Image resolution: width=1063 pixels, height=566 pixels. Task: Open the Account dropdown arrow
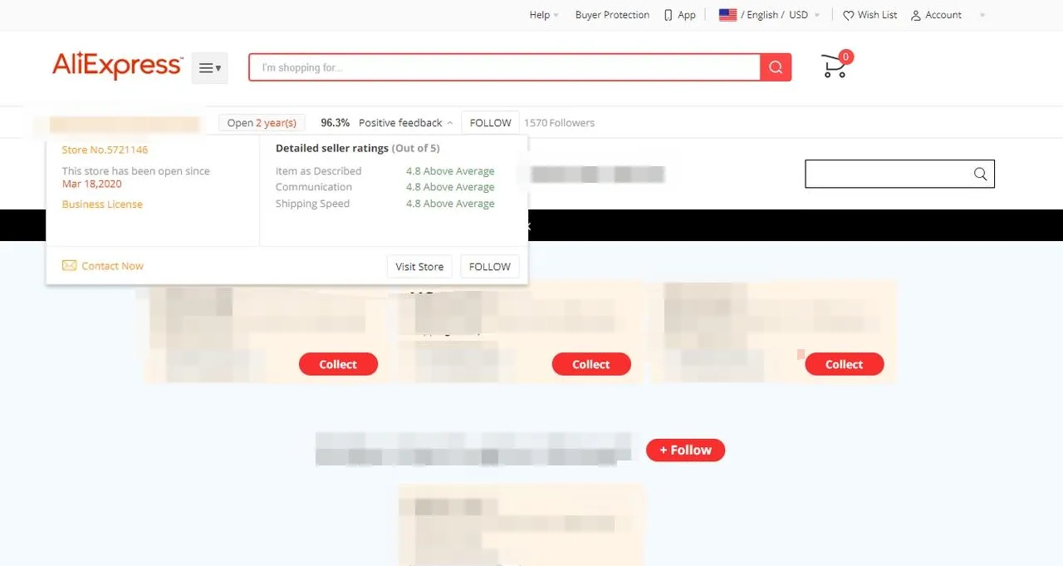coord(982,15)
